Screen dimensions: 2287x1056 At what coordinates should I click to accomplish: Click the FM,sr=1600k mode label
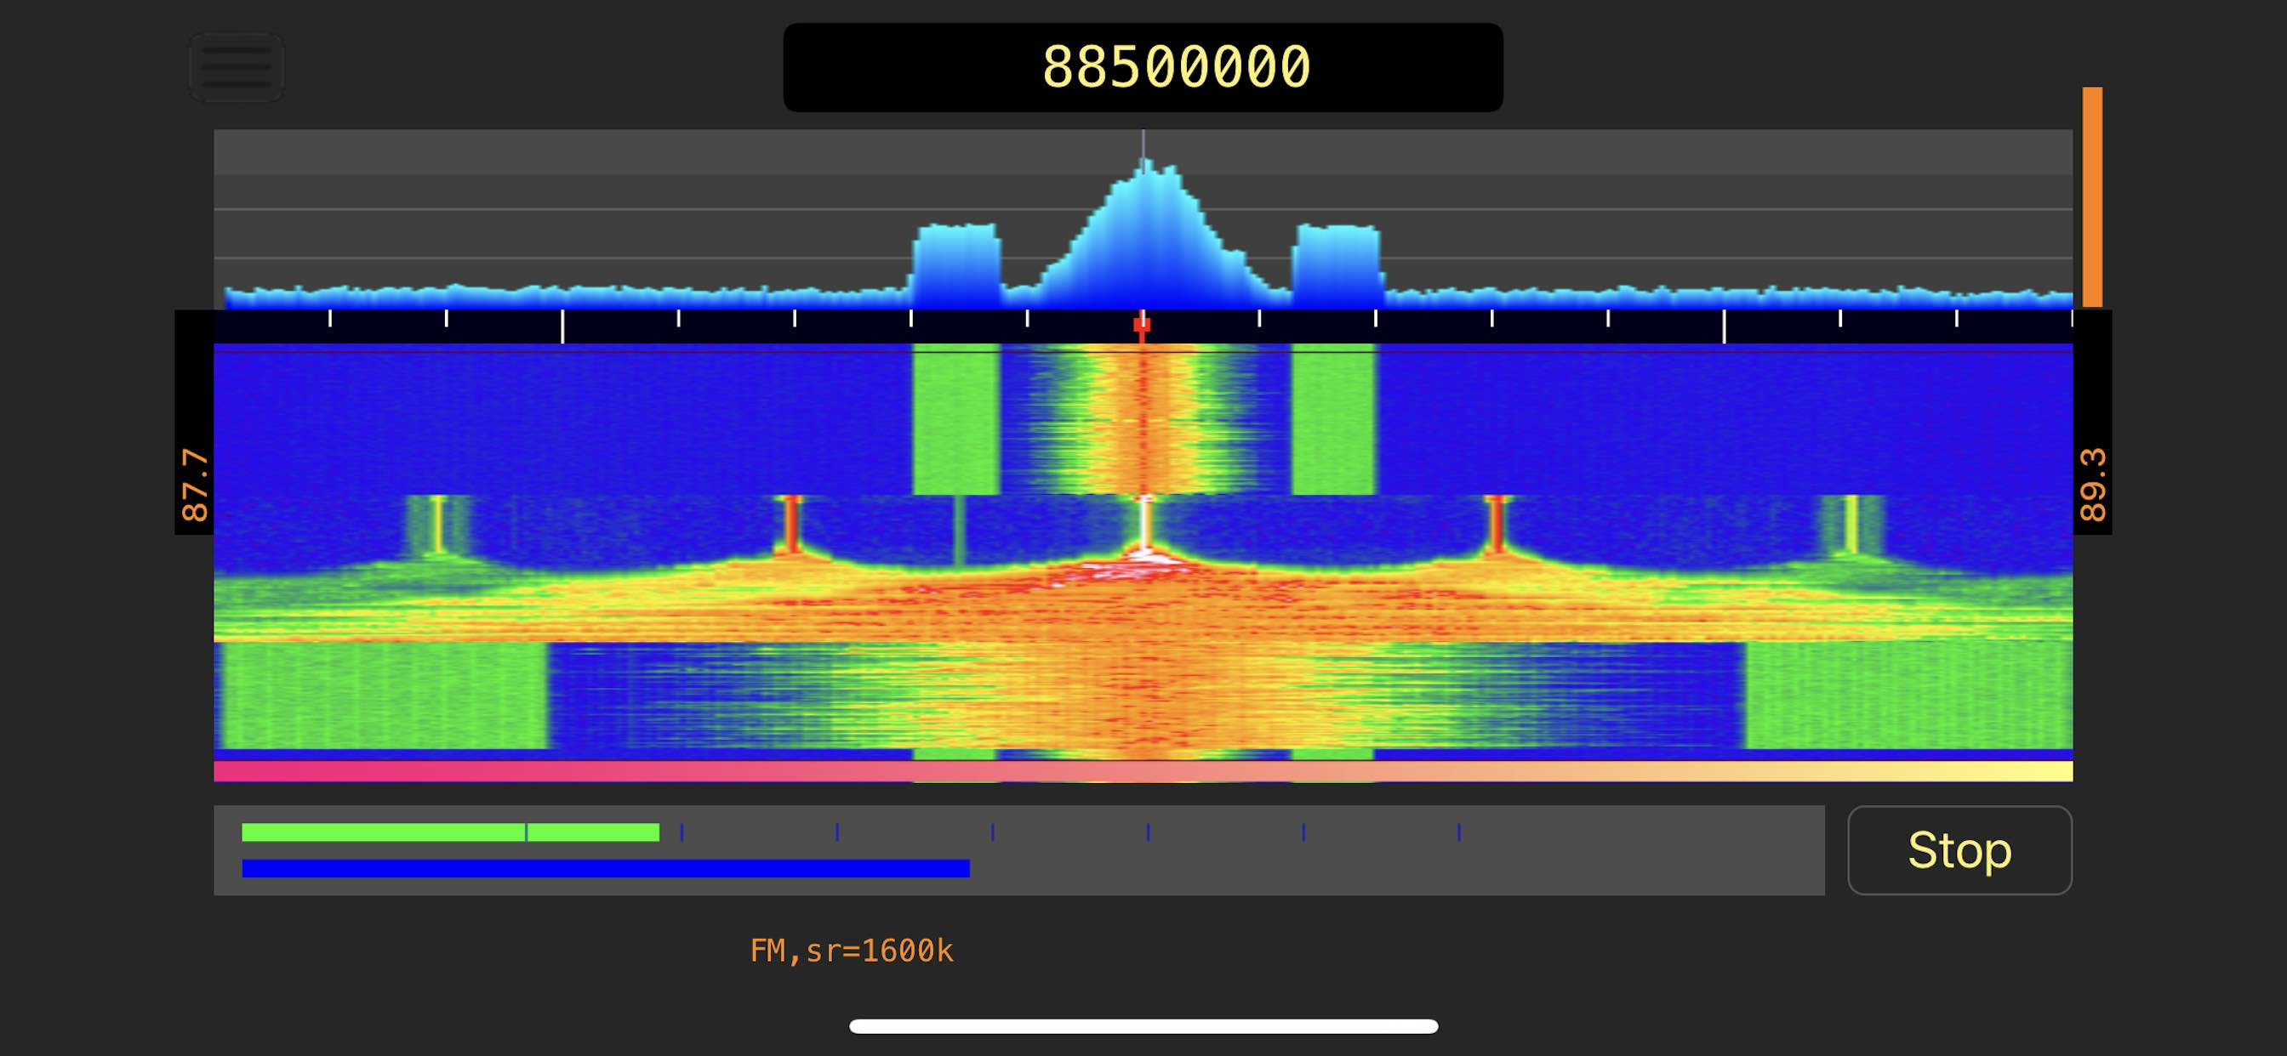tap(852, 951)
